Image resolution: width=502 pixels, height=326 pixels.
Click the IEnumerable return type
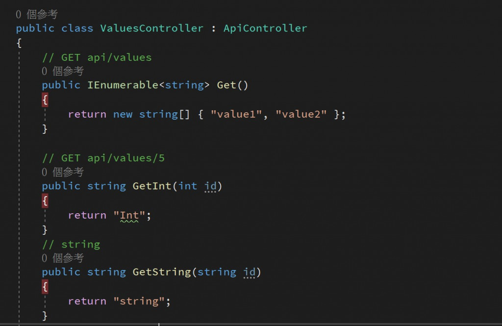pyautogui.click(x=123, y=85)
